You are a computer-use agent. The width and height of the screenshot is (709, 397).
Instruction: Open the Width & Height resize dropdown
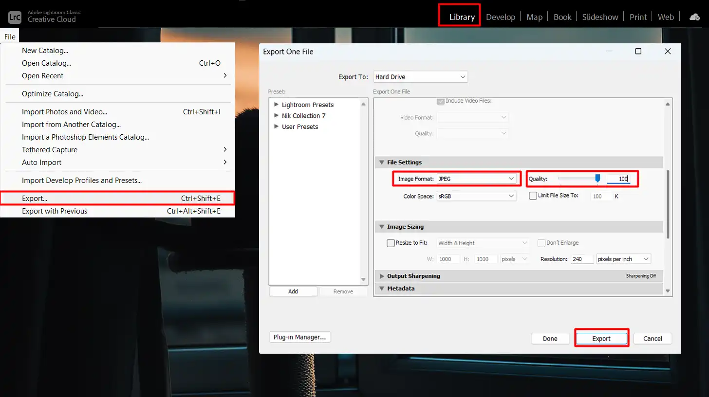483,243
